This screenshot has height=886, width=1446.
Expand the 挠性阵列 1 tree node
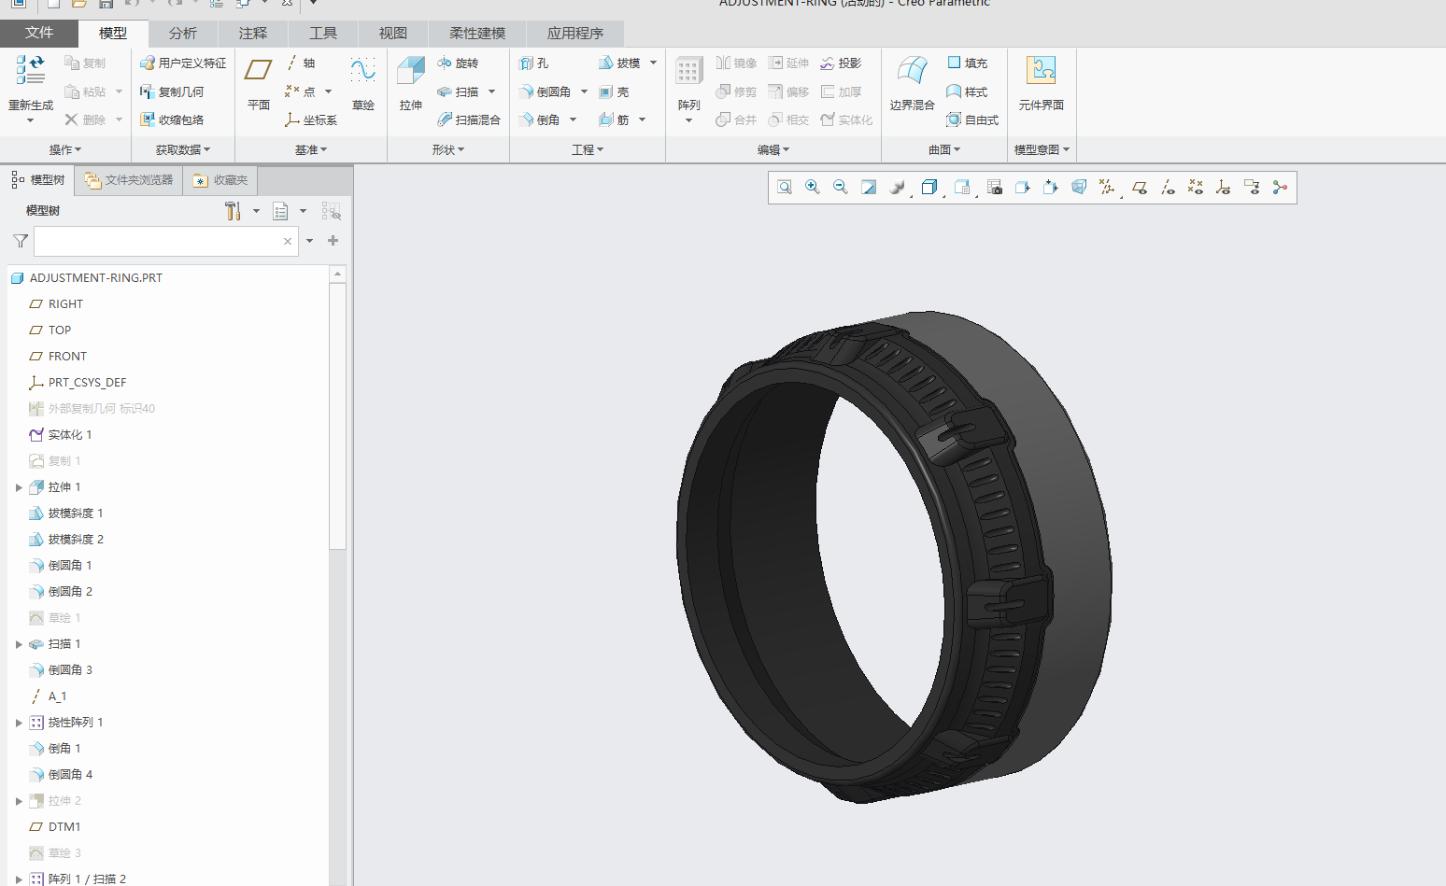tap(19, 723)
